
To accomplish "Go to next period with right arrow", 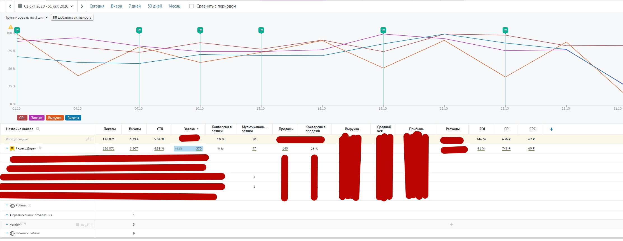I will [x=81, y=6].
